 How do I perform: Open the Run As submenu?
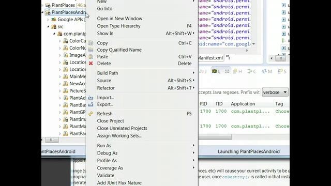tap(142, 146)
